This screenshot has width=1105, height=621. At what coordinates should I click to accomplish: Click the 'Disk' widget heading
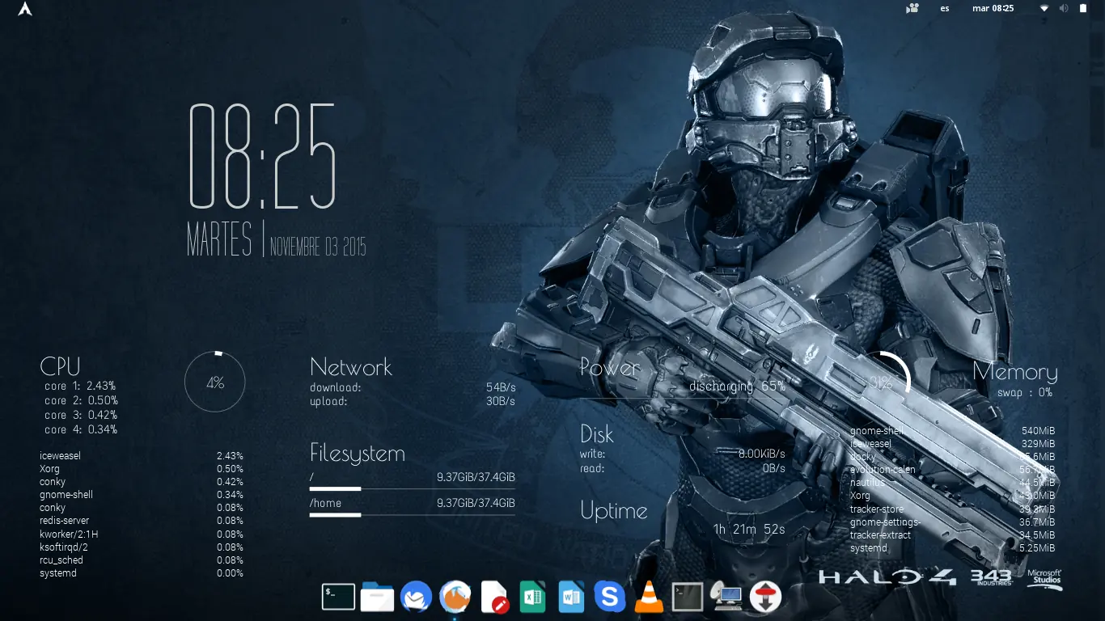[597, 434]
